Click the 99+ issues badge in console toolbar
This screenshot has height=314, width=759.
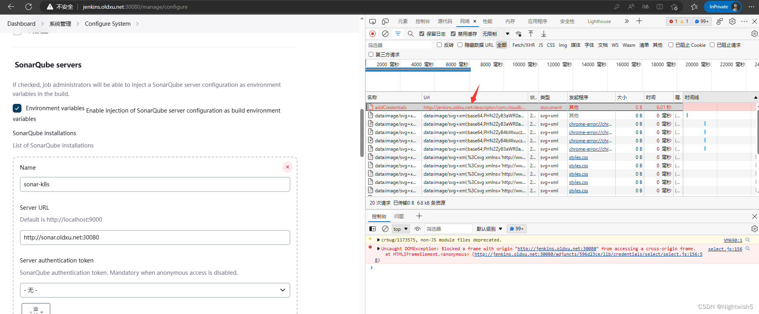(x=517, y=229)
